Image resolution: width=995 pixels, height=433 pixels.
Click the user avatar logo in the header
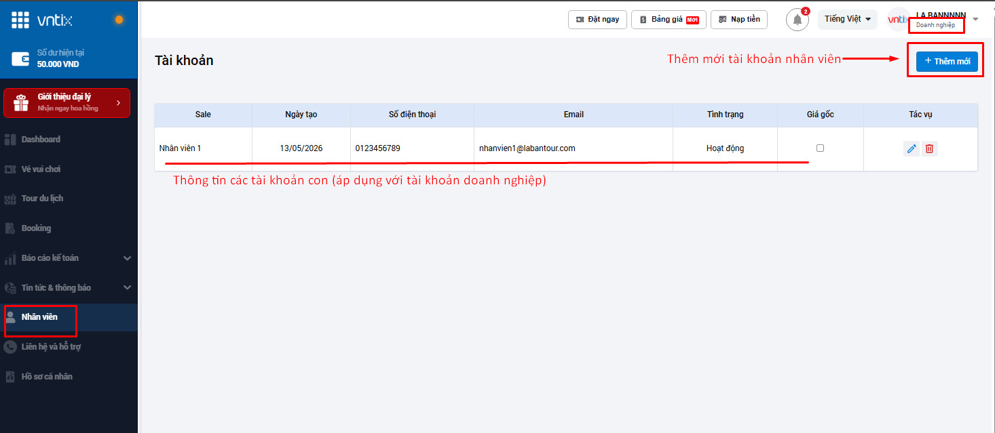point(899,20)
